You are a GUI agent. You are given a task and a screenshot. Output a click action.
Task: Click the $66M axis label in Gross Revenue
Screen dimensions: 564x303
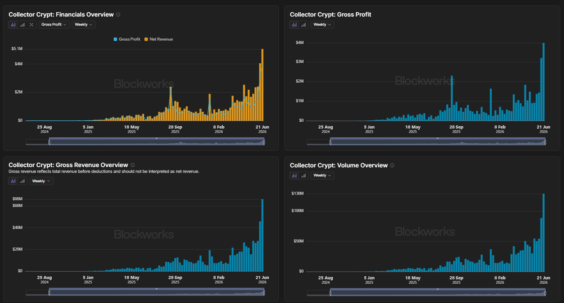[17, 199]
